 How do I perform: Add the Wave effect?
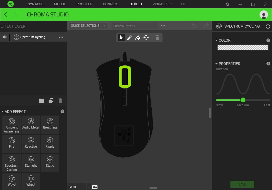(12, 181)
